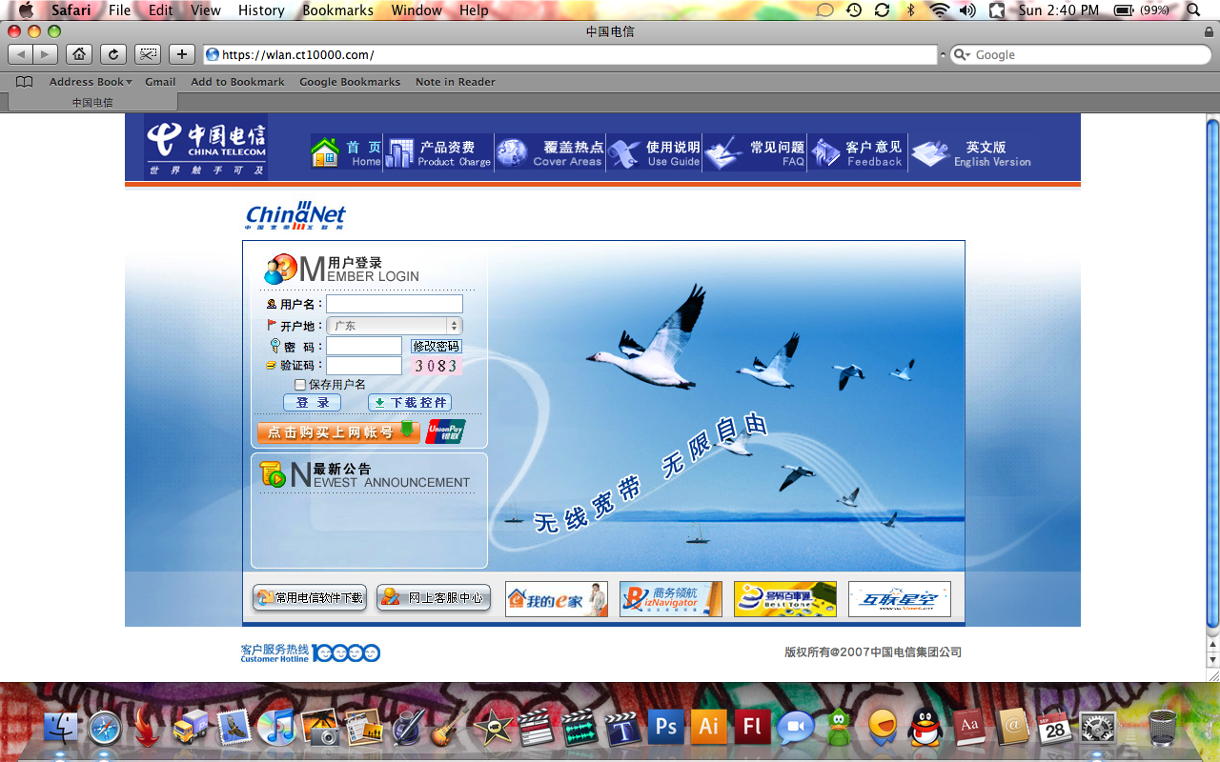
Task: Click the 密码 password input field
Action: (x=364, y=346)
